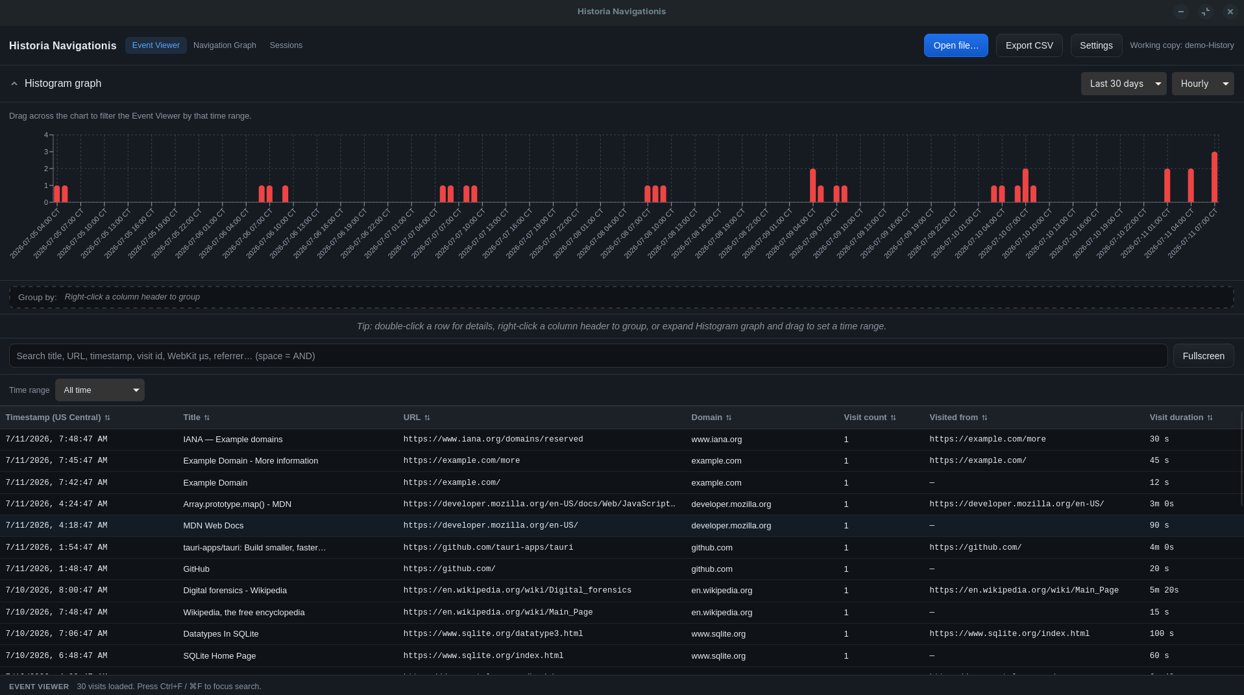Screen dimensions: 1244x695
Task: Sort the URL column using its icon
Action: [427, 418]
